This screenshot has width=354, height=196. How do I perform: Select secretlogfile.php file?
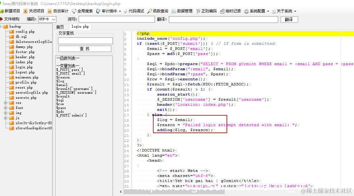click(x=32, y=93)
